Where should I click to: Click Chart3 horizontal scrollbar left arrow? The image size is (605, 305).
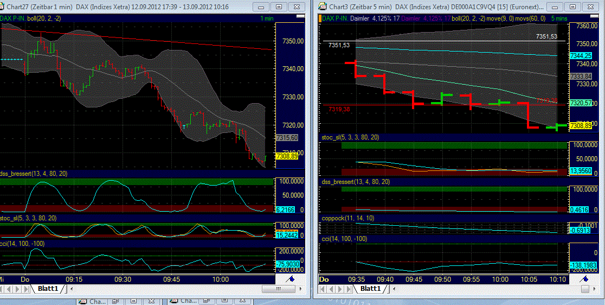click(x=394, y=289)
